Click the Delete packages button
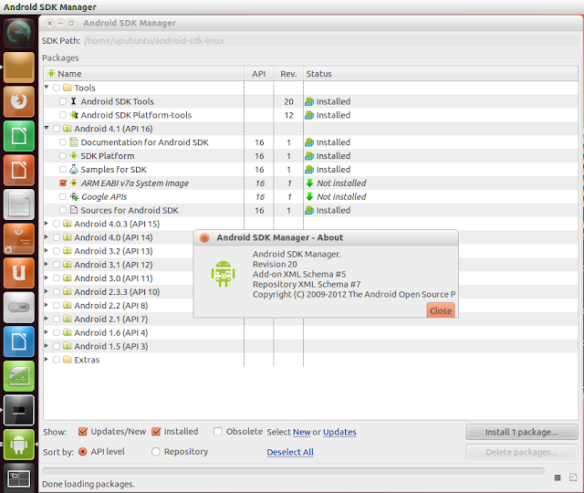This screenshot has height=493, width=584. pyautogui.click(x=521, y=452)
